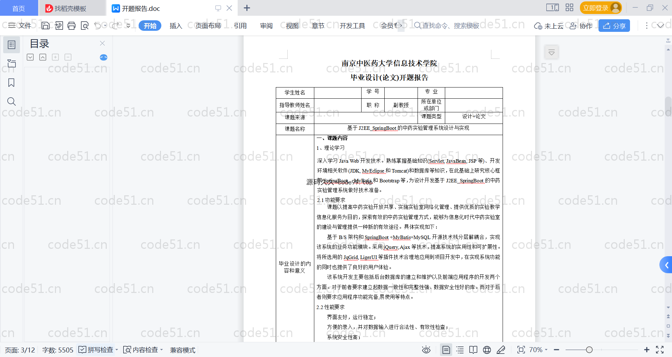
Task: Expand the quick access toolbar dropdown
Action: [x=128, y=26]
